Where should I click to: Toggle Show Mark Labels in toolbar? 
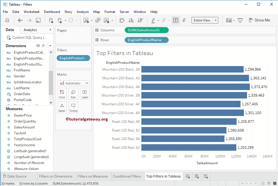[x=175, y=20]
